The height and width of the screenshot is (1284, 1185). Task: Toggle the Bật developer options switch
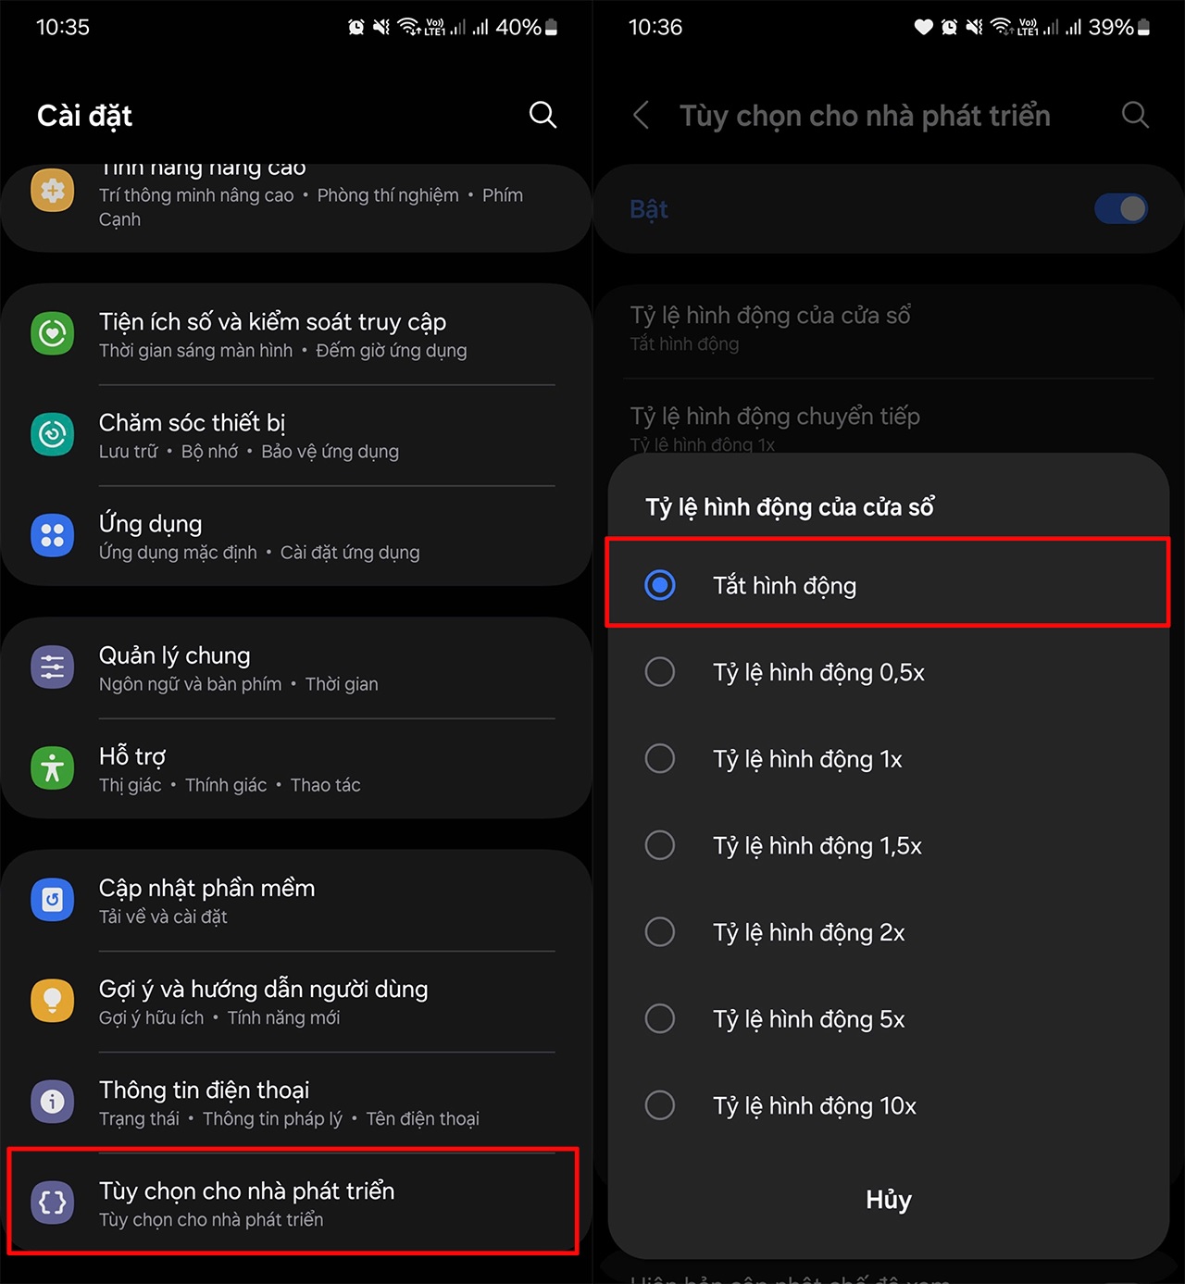pyautogui.click(x=1121, y=209)
